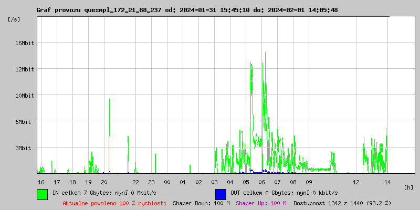The width and height of the screenshot is (420, 210).
Task: Select hour 06 on the time axis
Action: (261, 182)
